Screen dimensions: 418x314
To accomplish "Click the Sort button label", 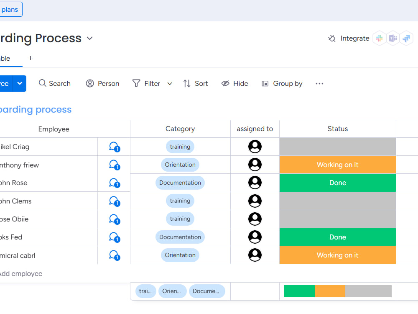I will (x=201, y=84).
